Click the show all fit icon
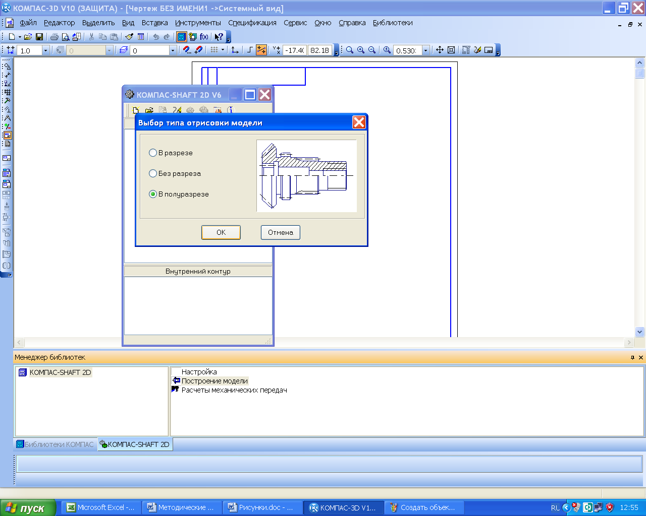646x516 pixels. point(451,50)
